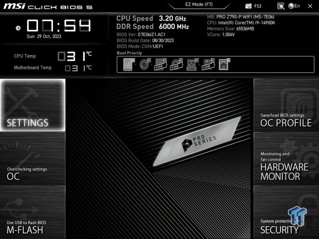Close the BIOS with the X icon
The height and width of the screenshot is (239, 319).
310,6
